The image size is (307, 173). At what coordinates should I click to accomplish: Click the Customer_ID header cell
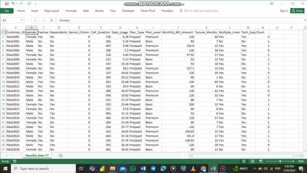pyautogui.click(x=16, y=32)
